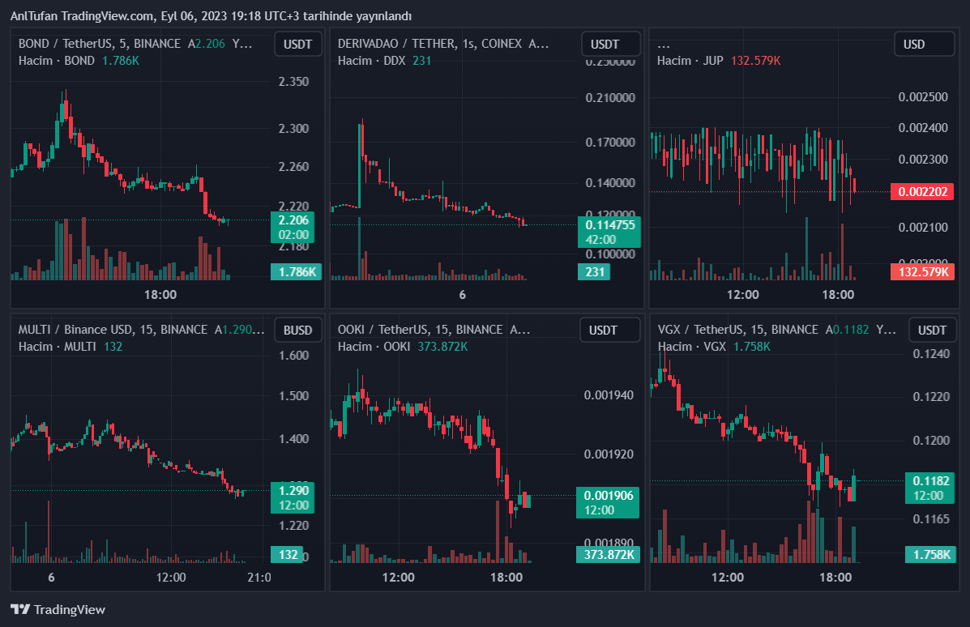The height and width of the screenshot is (627, 970).
Task: Open the USD currency selector on JUP chart
Action: coord(924,44)
